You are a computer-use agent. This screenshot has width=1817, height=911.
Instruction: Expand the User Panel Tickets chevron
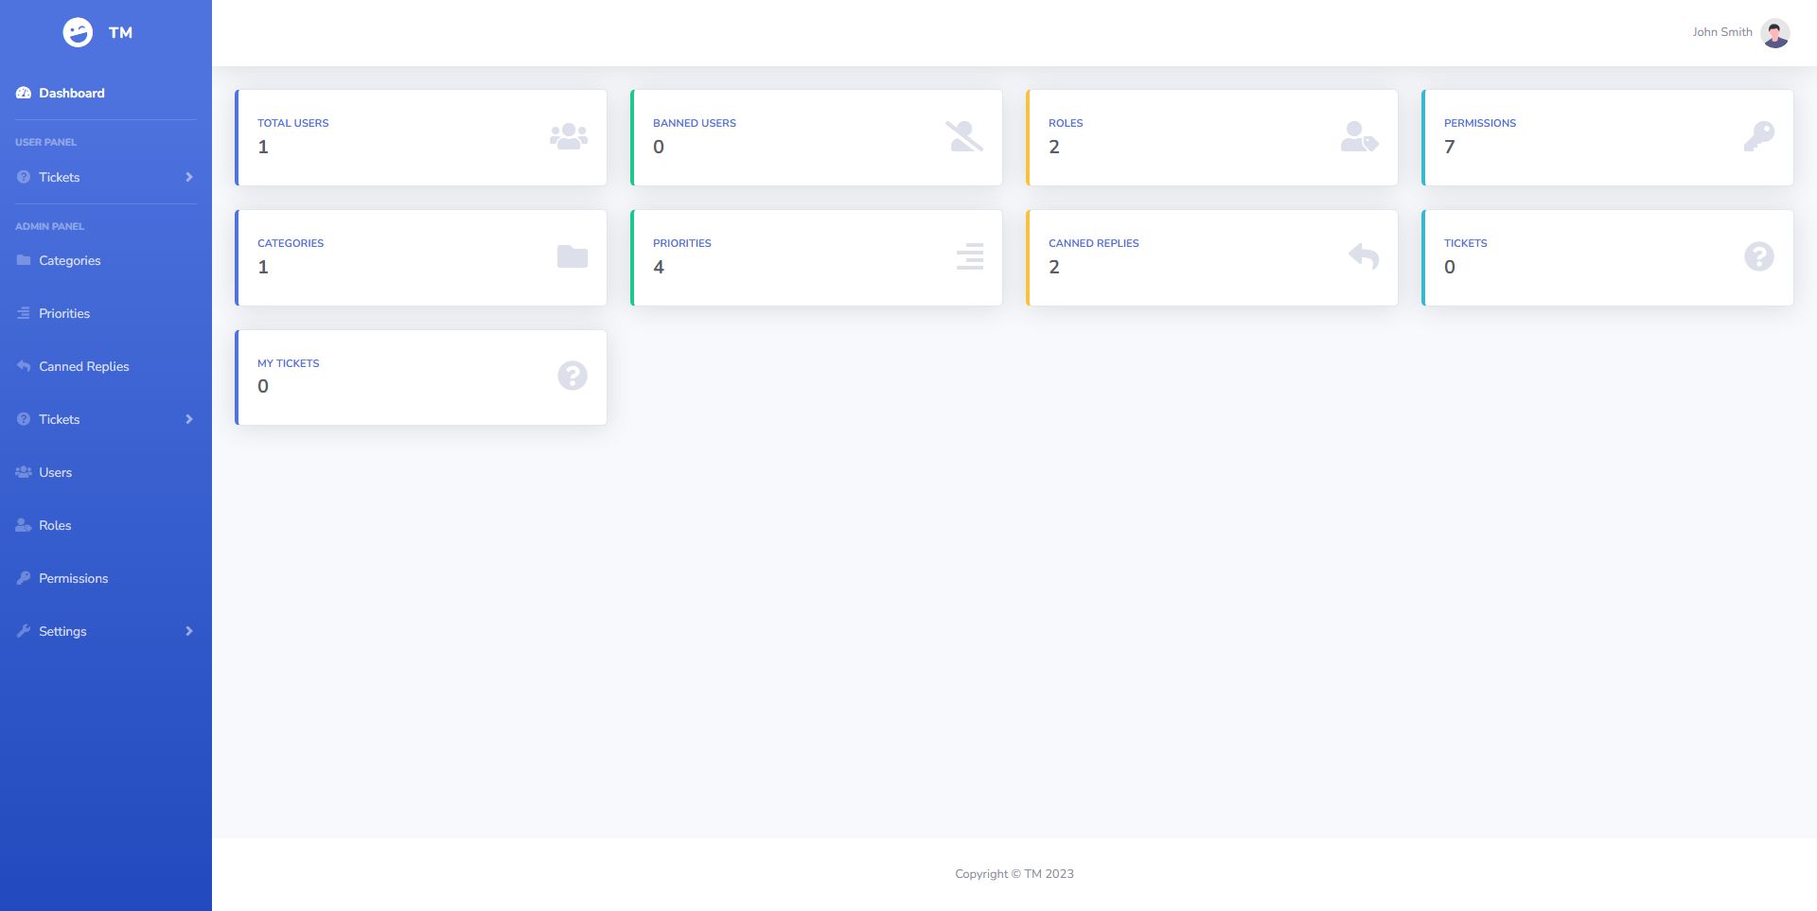[189, 177]
